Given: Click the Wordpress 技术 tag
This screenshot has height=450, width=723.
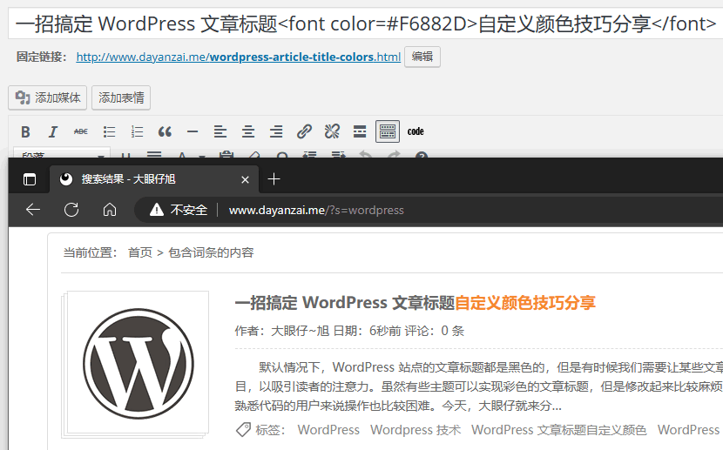Looking at the screenshot, I should pyautogui.click(x=416, y=430).
